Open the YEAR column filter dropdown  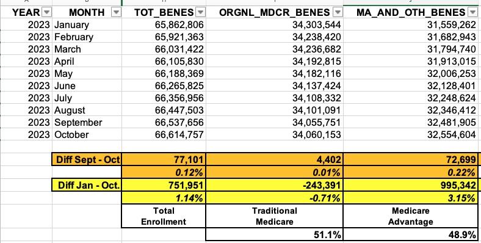46,12
